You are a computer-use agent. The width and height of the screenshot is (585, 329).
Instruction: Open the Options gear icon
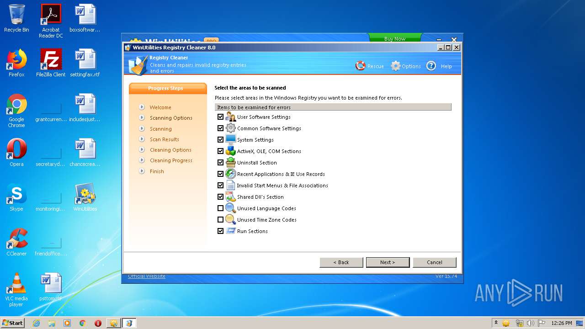(x=395, y=66)
